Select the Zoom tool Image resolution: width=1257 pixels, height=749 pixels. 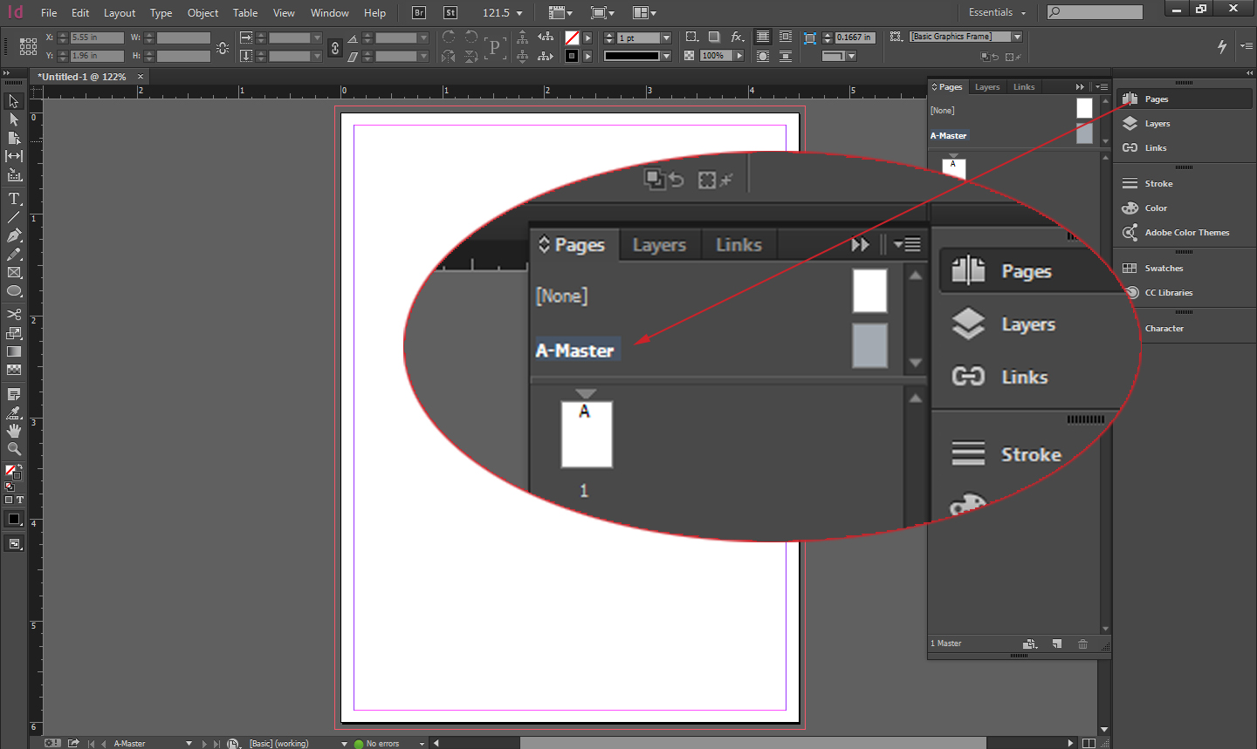click(13, 449)
